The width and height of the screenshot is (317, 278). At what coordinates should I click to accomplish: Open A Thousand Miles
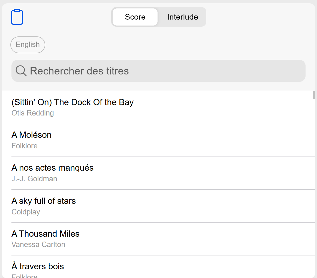click(163, 239)
